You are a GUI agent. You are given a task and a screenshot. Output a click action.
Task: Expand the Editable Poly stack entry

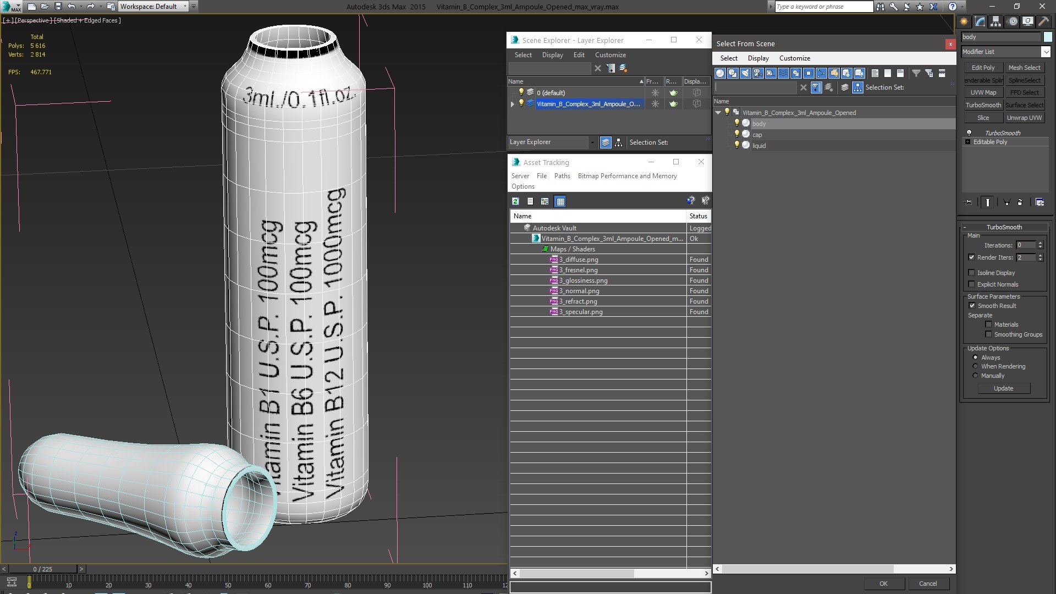(x=968, y=142)
